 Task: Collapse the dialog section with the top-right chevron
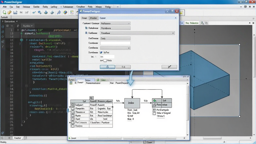[x=175, y=18]
